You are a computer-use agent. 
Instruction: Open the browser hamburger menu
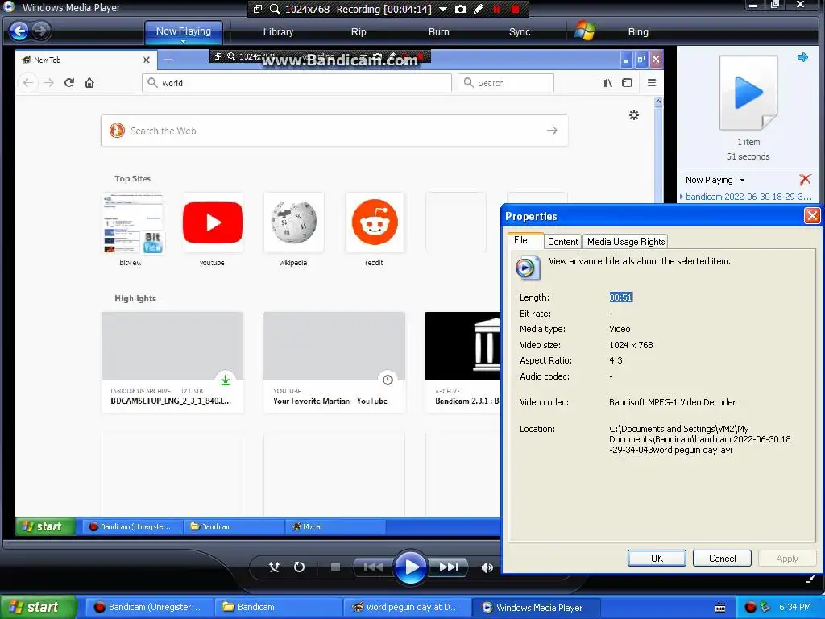click(x=651, y=83)
